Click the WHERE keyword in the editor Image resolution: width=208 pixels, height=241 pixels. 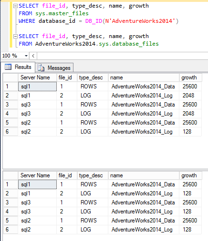pos(27,21)
